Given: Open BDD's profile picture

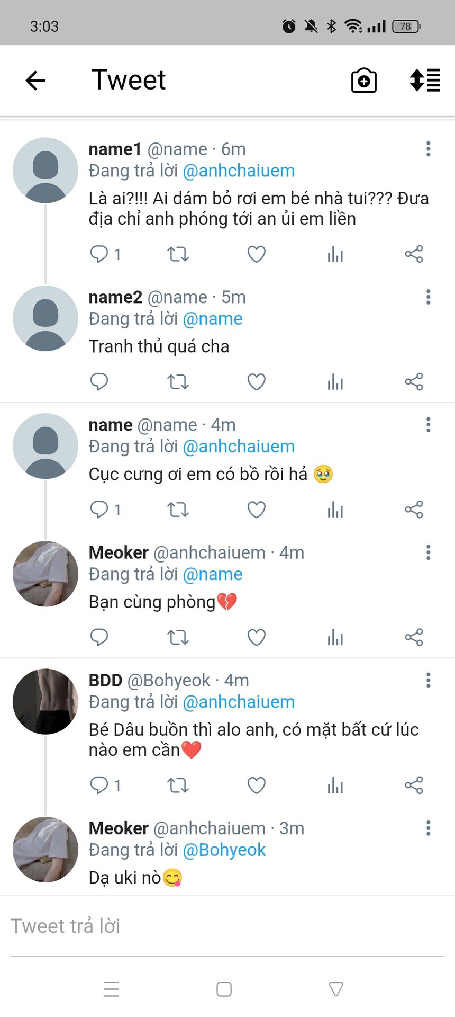Looking at the screenshot, I should tap(46, 701).
